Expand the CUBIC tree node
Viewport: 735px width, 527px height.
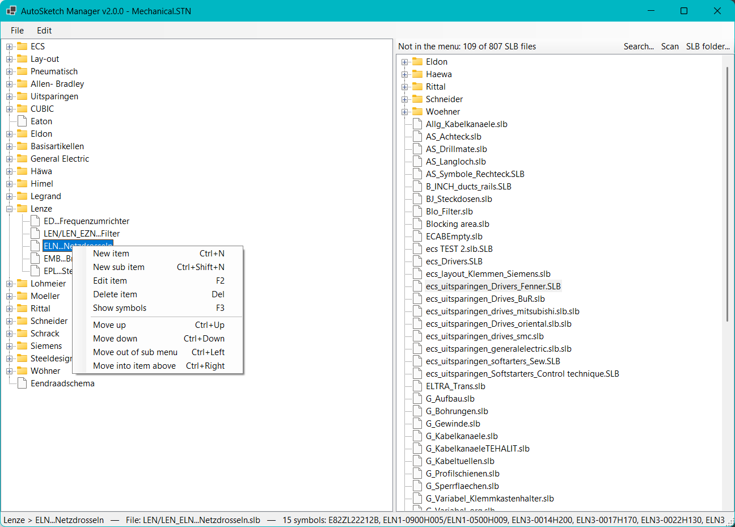pyautogui.click(x=9, y=109)
